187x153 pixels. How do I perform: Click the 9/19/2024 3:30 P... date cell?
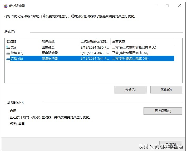coord(95,48)
